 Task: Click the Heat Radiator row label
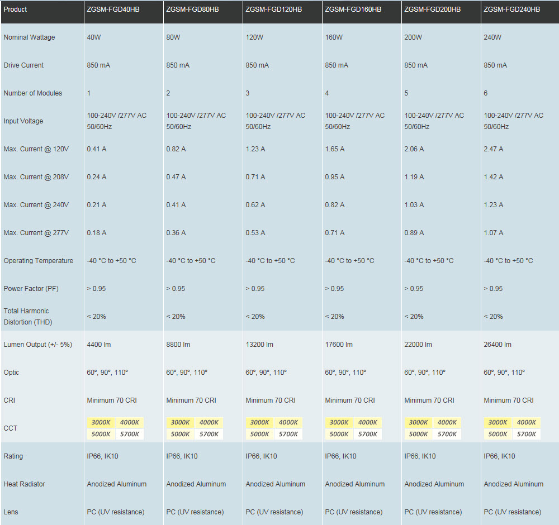coord(25,484)
